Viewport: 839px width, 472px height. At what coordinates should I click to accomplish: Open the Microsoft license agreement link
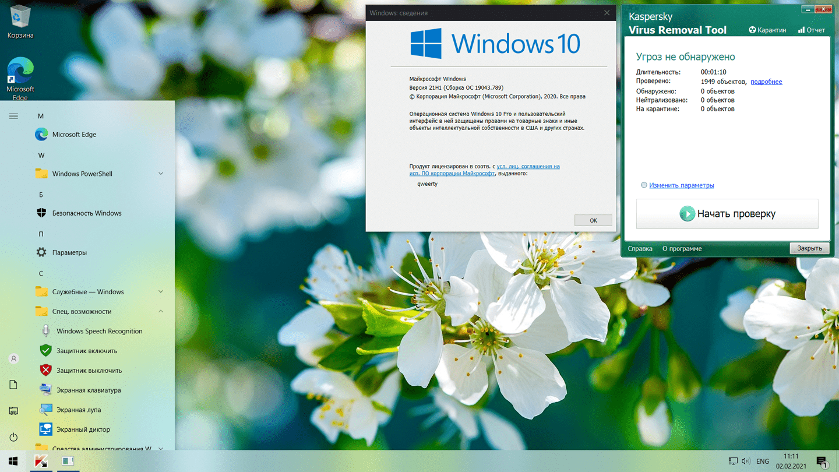point(484,170)
